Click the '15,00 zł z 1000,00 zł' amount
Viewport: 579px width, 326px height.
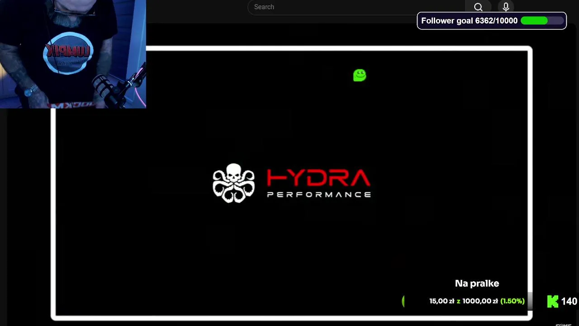(x=463, y=301)
